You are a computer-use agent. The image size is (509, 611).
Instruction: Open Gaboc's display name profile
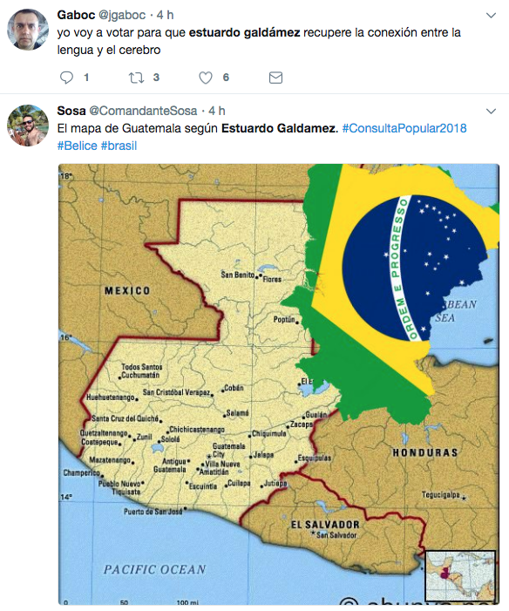point(76,15)
